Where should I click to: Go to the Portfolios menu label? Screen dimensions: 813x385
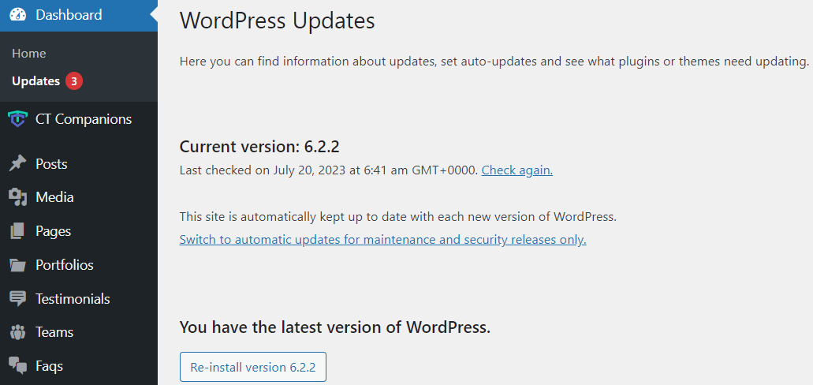(x=65, y=265)
